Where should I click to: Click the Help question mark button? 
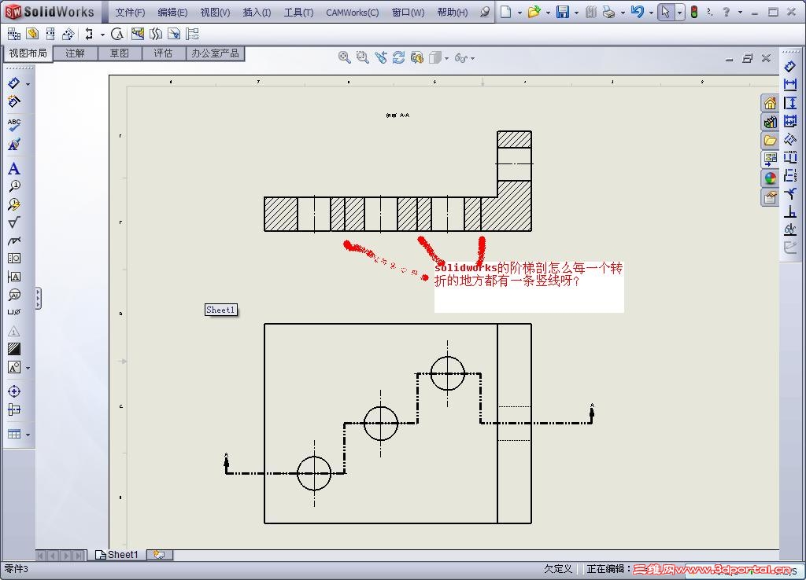pyautogui.click(x=726, y=12)
